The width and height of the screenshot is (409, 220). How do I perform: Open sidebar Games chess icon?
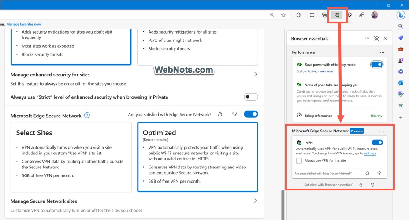pos(401,60)
